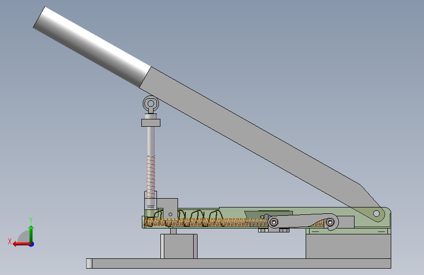
Task: Click the X label on the axis triad
Action: click(10, 241)
